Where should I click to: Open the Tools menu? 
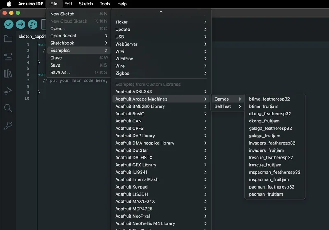[x=105, y=4]
